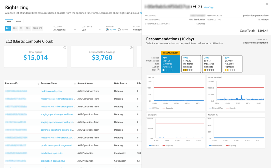This screenshot has width=271, height=168.
Task: Expand the Cost Basis dropdown
Action: click(91, 30)
